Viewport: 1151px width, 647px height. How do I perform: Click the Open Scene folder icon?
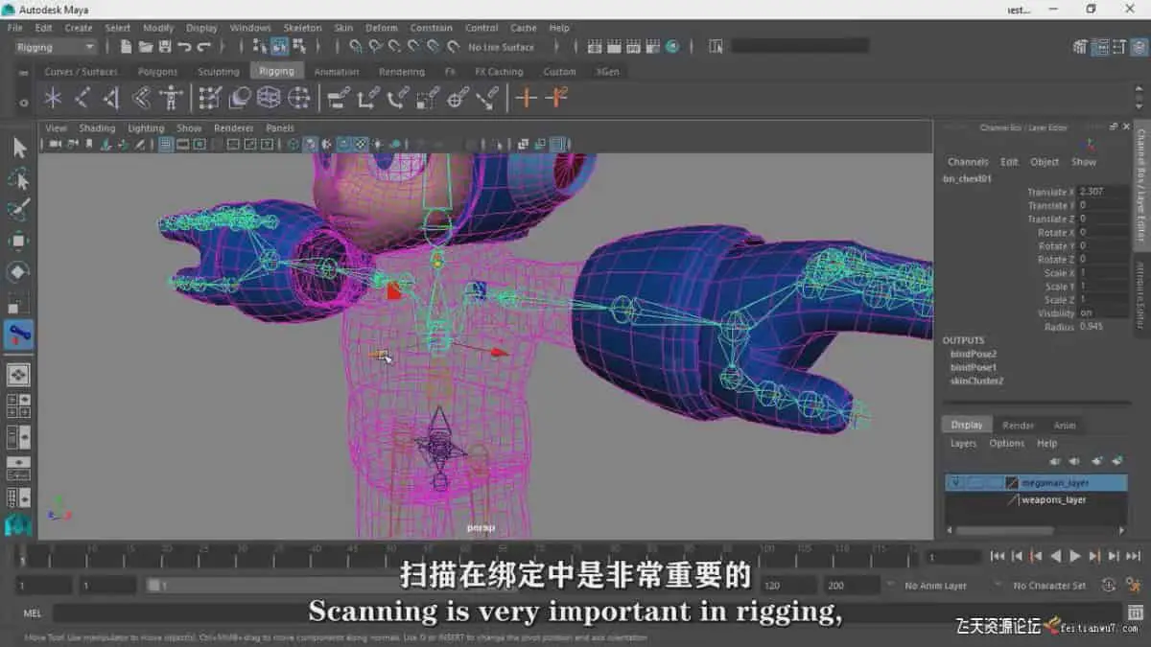145,46
